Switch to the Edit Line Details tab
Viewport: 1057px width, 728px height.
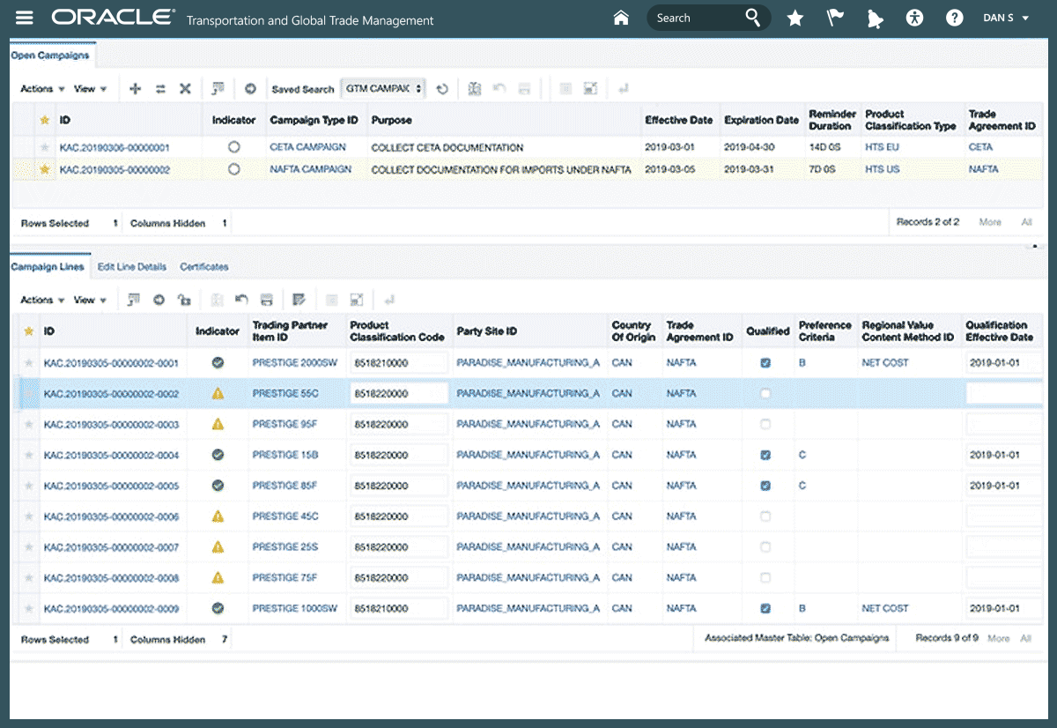pyautogui.click(x=131, y=267)
